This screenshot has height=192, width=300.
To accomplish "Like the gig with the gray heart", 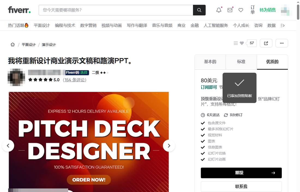I will pyautogui.click(x=242, y=43).
